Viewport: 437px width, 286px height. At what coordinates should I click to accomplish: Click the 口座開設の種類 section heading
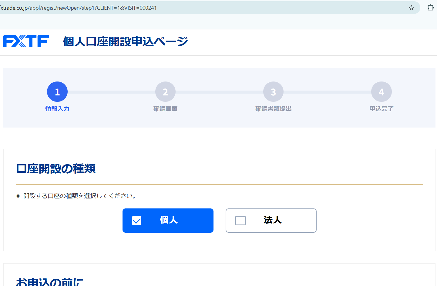[55, 169]
